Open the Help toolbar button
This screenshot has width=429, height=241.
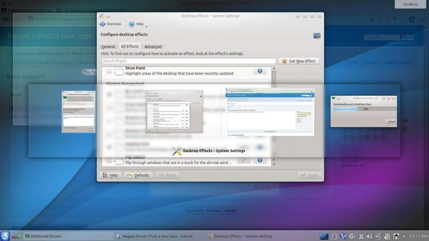[x=136, y=24]
